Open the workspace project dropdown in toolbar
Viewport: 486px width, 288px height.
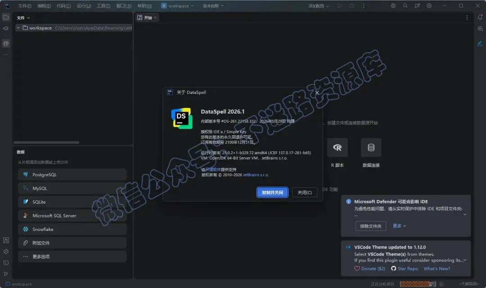[177, 5]
